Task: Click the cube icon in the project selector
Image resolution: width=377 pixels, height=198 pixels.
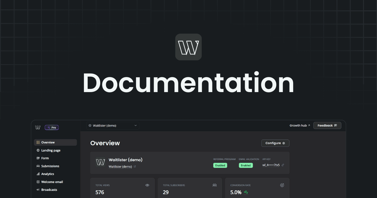Action: pyautogui.click(x=90, y=125)
